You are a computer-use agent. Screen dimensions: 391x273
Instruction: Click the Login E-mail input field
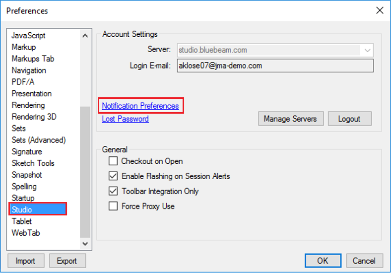275,66
